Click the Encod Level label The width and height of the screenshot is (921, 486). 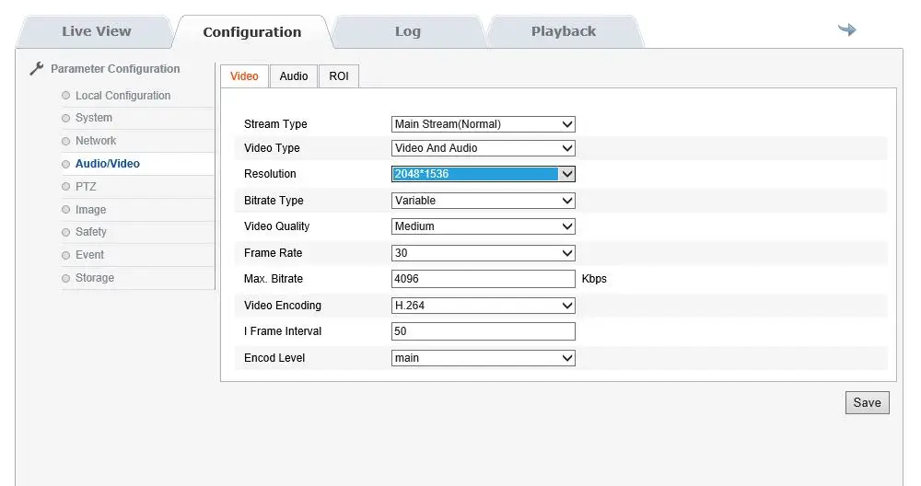[274, 357]
